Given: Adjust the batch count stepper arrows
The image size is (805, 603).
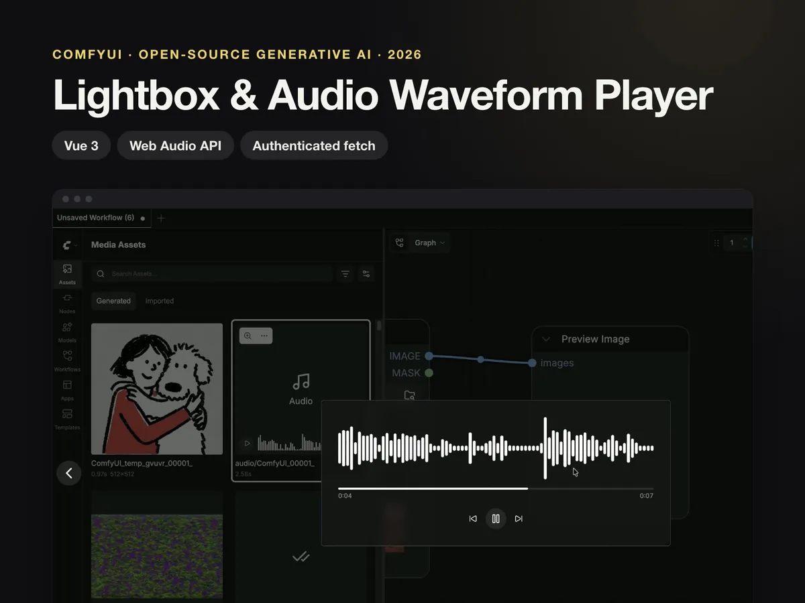Looking at the screenshot, I should [x=745, y=243].
